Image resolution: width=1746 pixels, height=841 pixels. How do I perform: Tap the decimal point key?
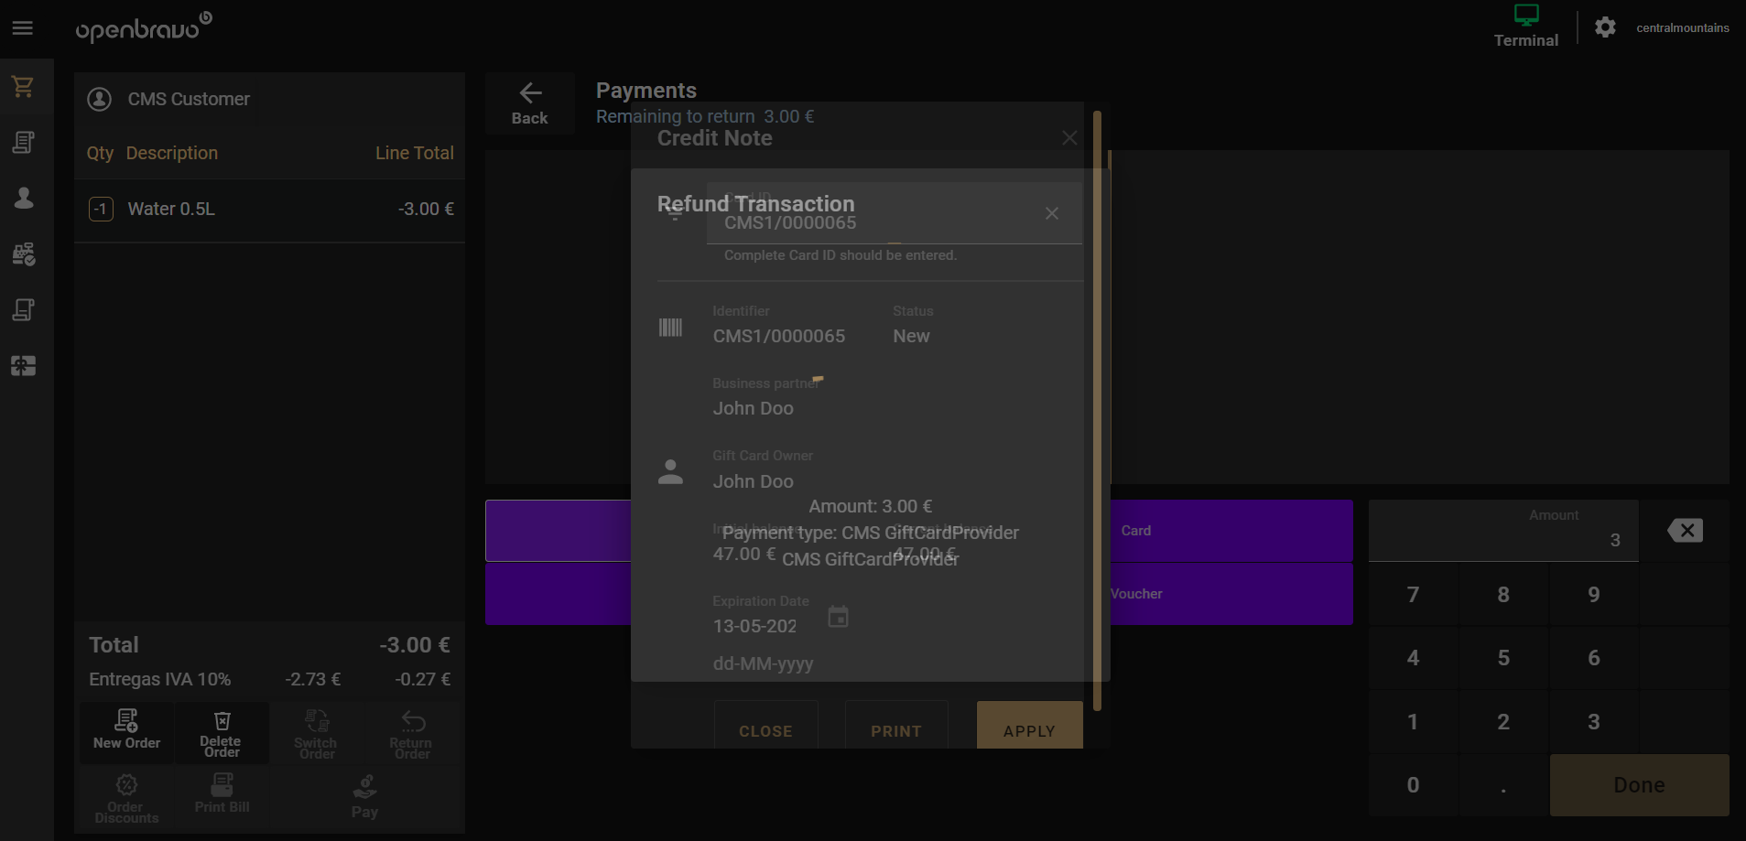click(1503, 785)
